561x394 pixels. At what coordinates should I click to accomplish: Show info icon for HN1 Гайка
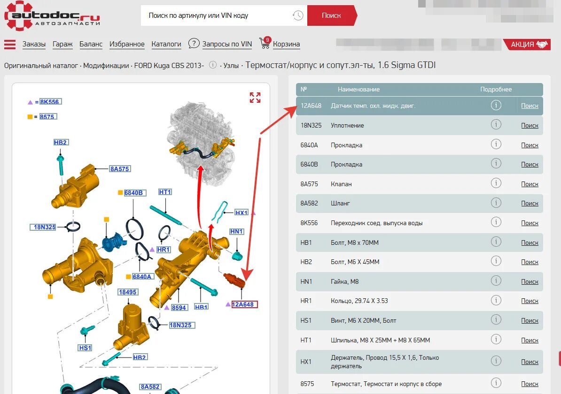(x=496, y=281)
